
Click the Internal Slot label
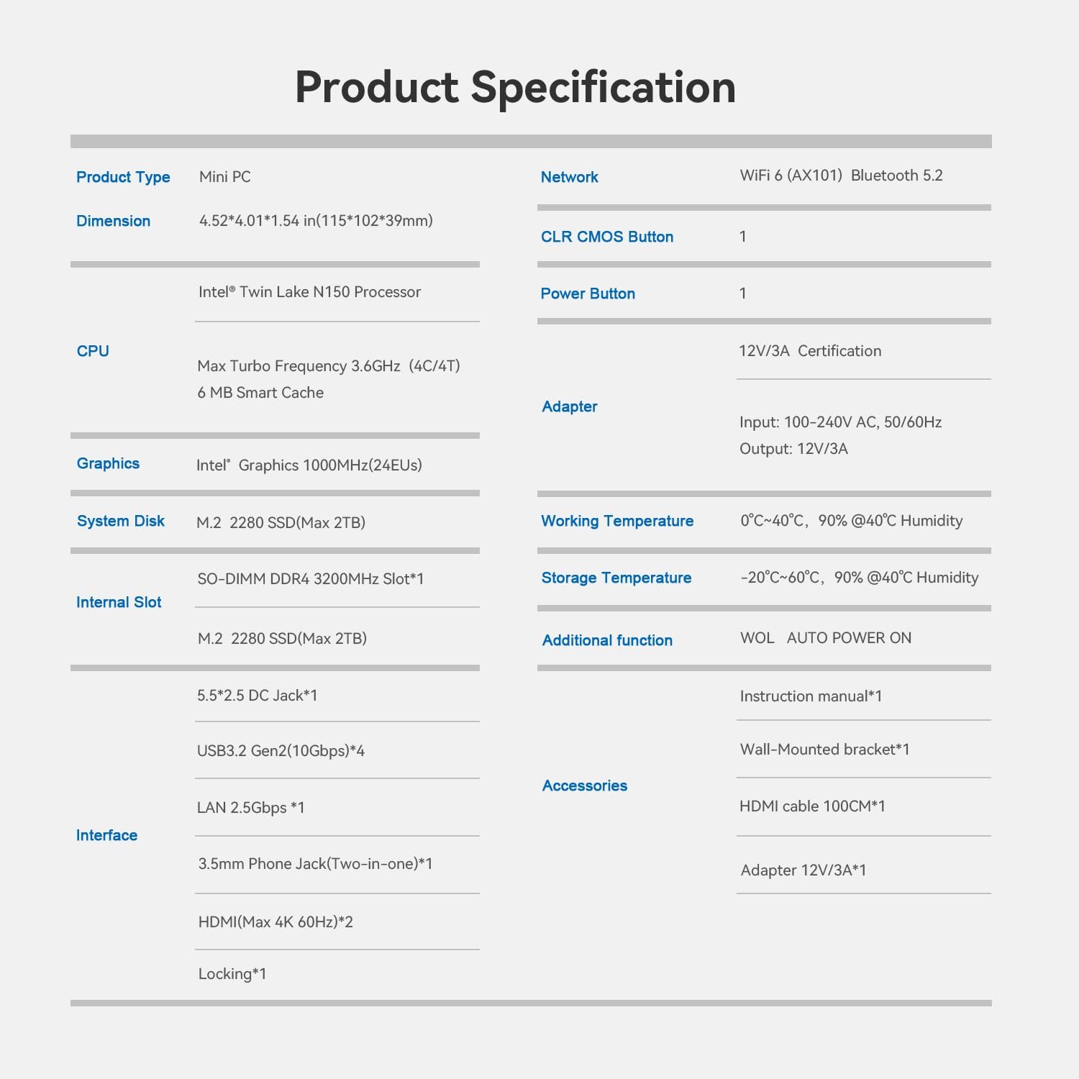(x=119, y=602)
